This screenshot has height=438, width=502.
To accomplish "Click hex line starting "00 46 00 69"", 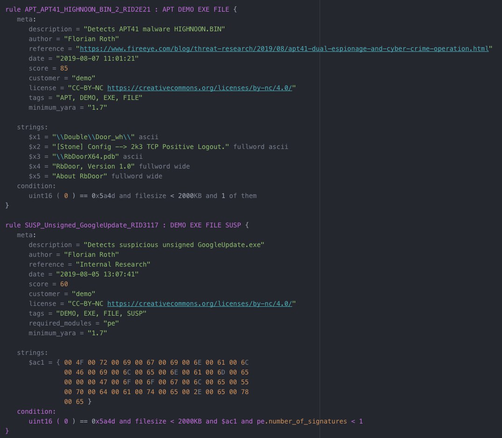I will point(156,372).
